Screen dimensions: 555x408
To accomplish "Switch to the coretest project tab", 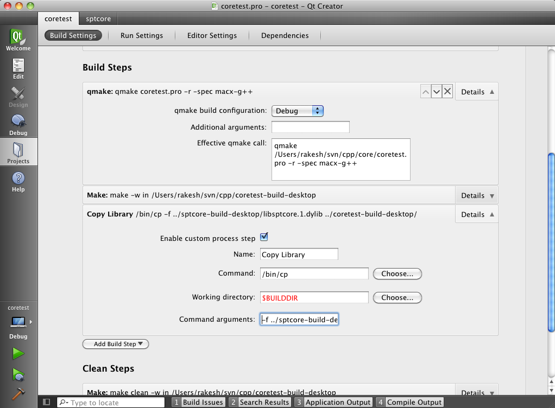I will (58, 19).
